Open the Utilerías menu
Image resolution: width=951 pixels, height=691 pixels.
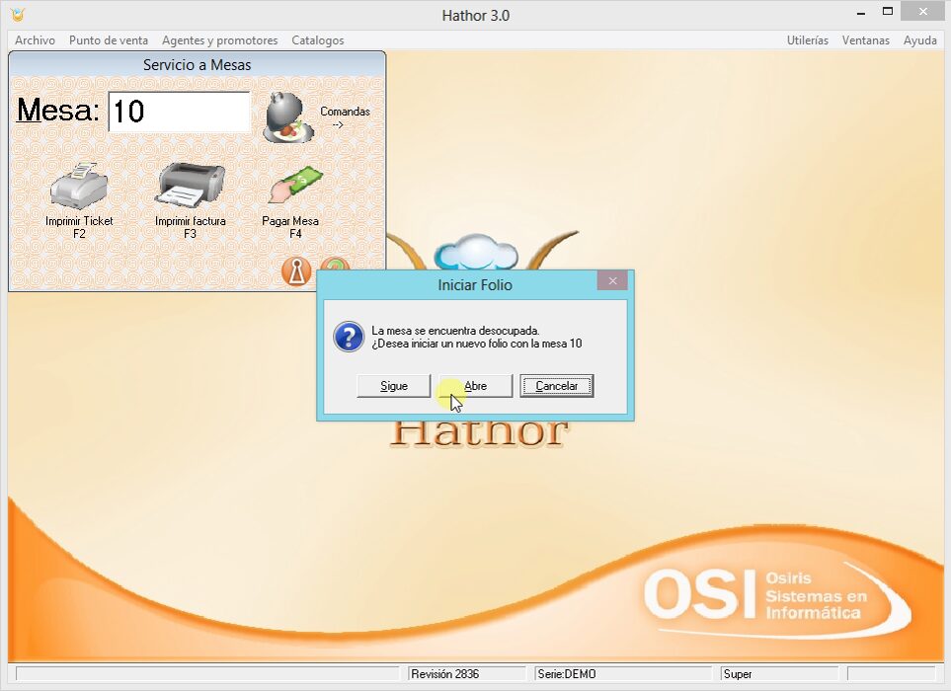pos(807,40)
